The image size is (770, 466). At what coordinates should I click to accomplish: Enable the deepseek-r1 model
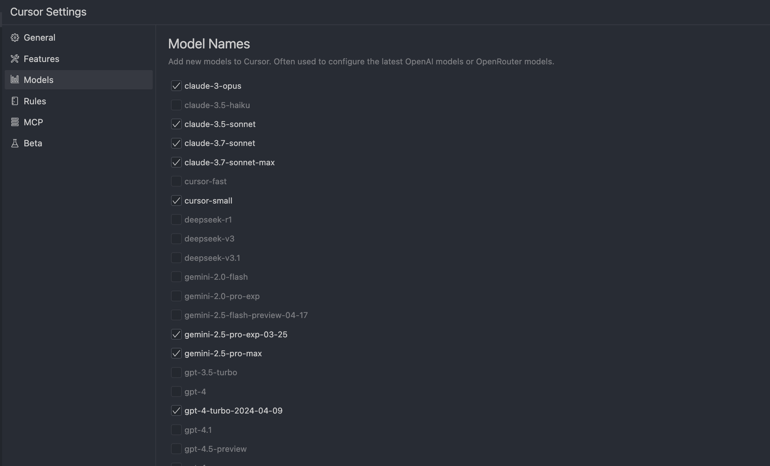coord(176,219)
